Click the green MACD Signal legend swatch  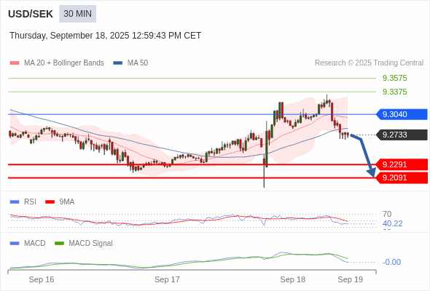(60, 244)
